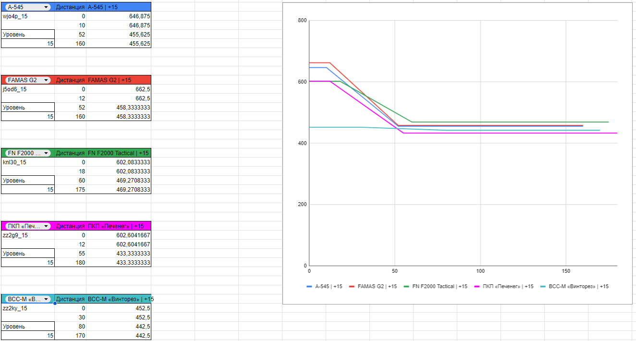The image size is (636, 341).
Task: Click the 150 label on the horizontal axis
Action: [x=566, y=271]
